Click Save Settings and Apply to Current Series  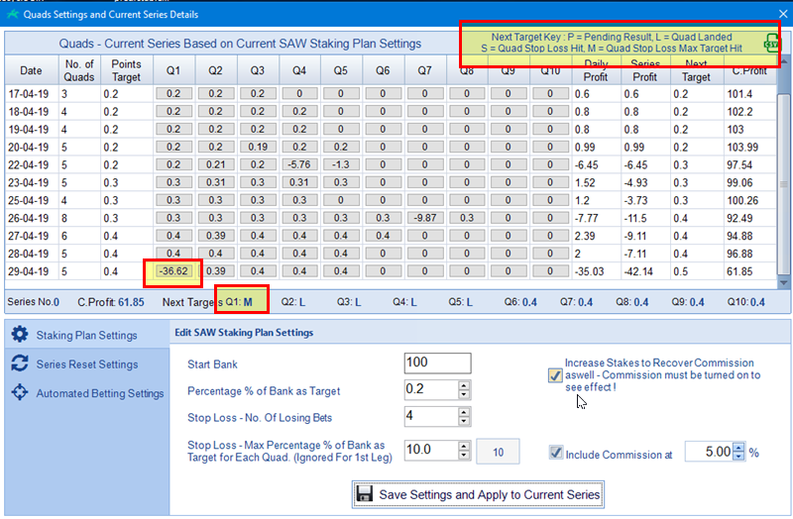478,494
